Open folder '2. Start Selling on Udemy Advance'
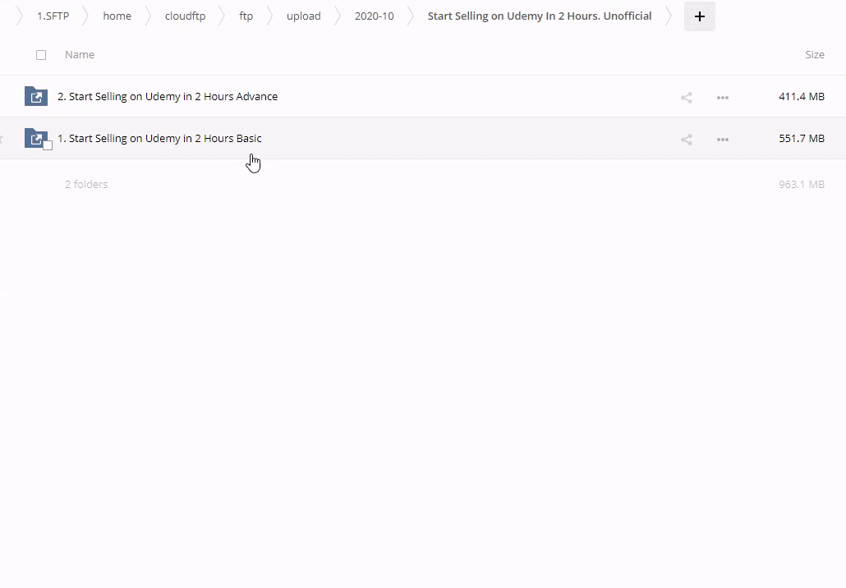The image size is (846, 588). (x=168, y=97)
